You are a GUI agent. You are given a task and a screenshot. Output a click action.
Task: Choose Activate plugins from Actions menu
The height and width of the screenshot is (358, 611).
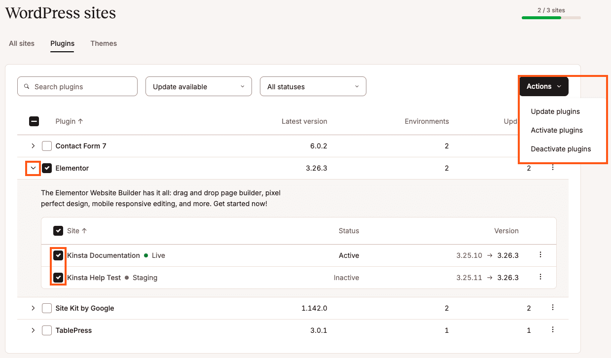557,130
